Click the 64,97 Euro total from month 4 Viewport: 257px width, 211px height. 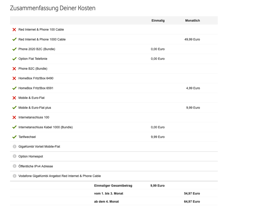coord(192,201)
